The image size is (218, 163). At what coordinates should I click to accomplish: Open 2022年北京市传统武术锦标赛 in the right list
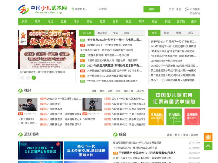167,61
